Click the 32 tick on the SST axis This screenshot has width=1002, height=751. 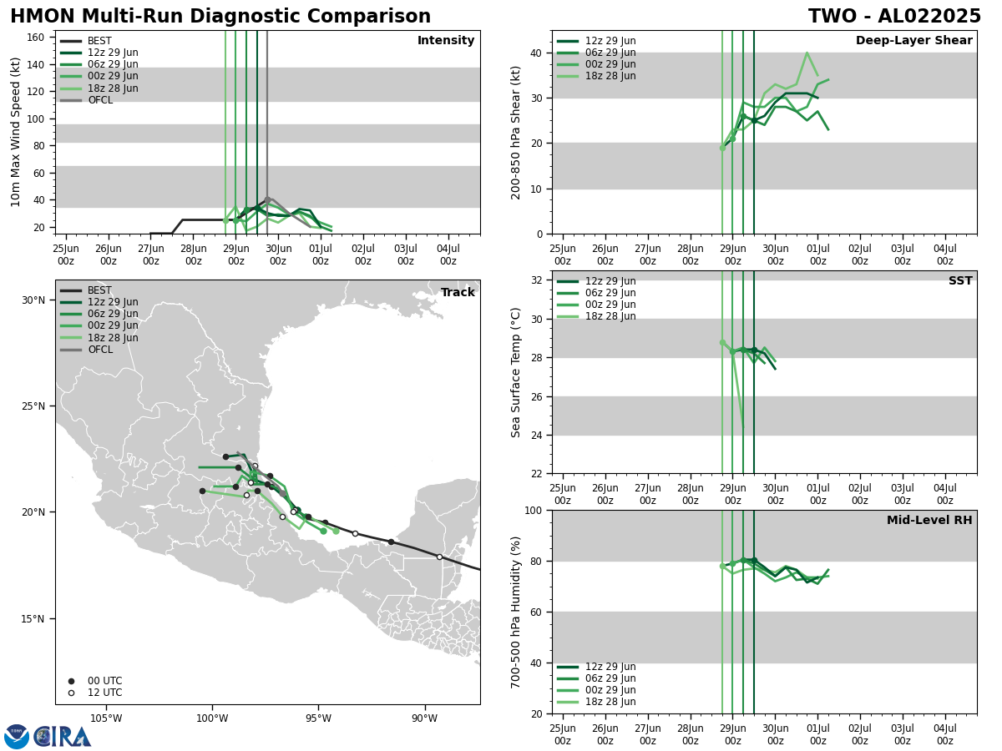[x=537, y=280]
